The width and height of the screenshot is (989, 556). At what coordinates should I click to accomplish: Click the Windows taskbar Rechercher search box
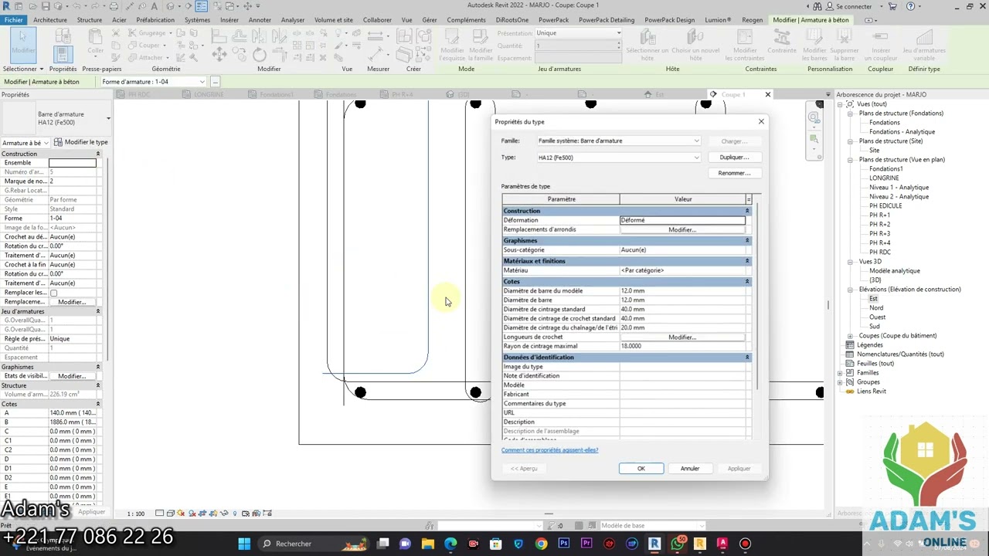point(314,544)
